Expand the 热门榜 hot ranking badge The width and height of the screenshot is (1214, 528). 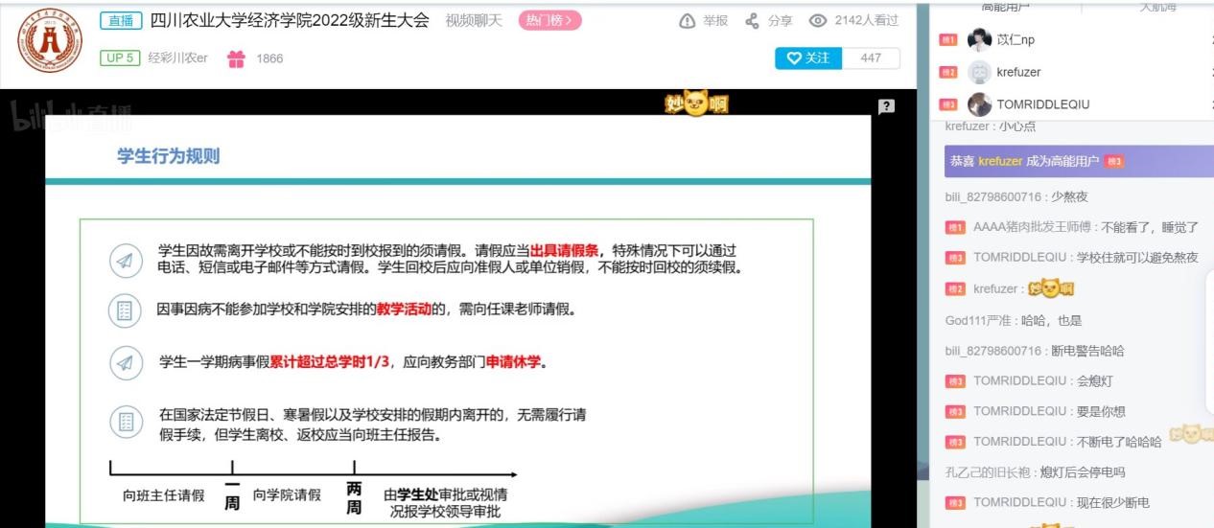pos(549,20)
